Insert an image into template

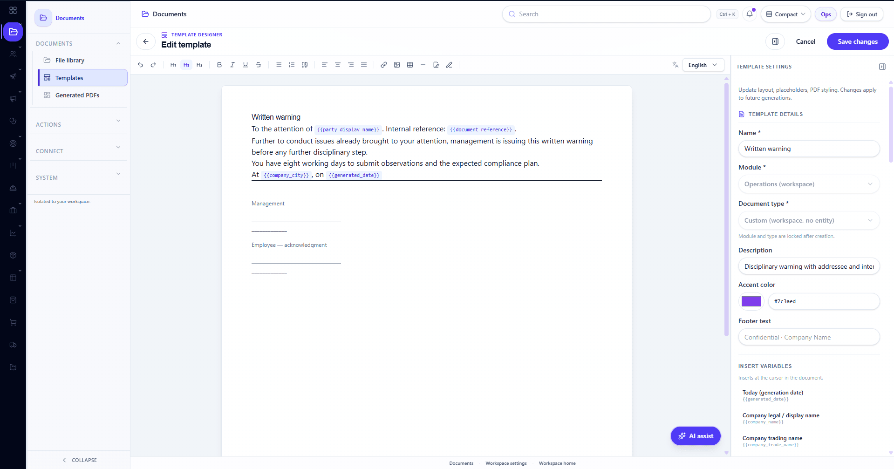click(397, 65)
